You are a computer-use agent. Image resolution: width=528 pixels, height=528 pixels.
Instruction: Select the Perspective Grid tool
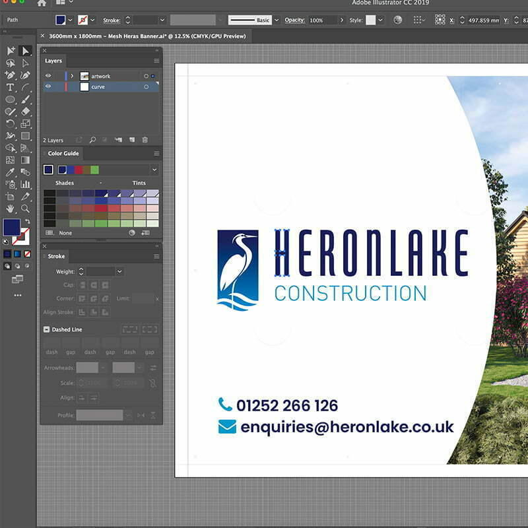click(x=25, y=148)
